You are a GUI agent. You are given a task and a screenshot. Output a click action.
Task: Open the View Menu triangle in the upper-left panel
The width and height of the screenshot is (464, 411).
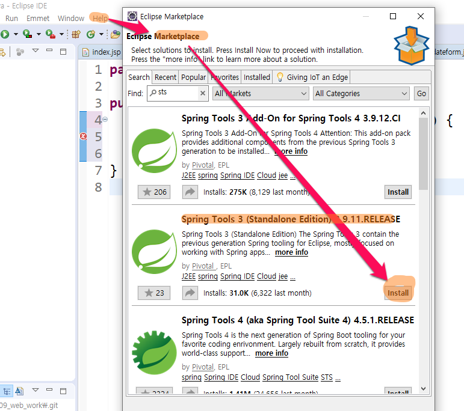click(x=36, y=50)
